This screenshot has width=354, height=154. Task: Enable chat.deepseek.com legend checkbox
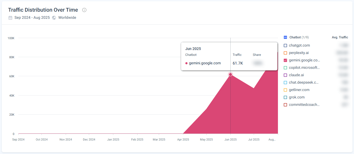(x=285, y=83)
